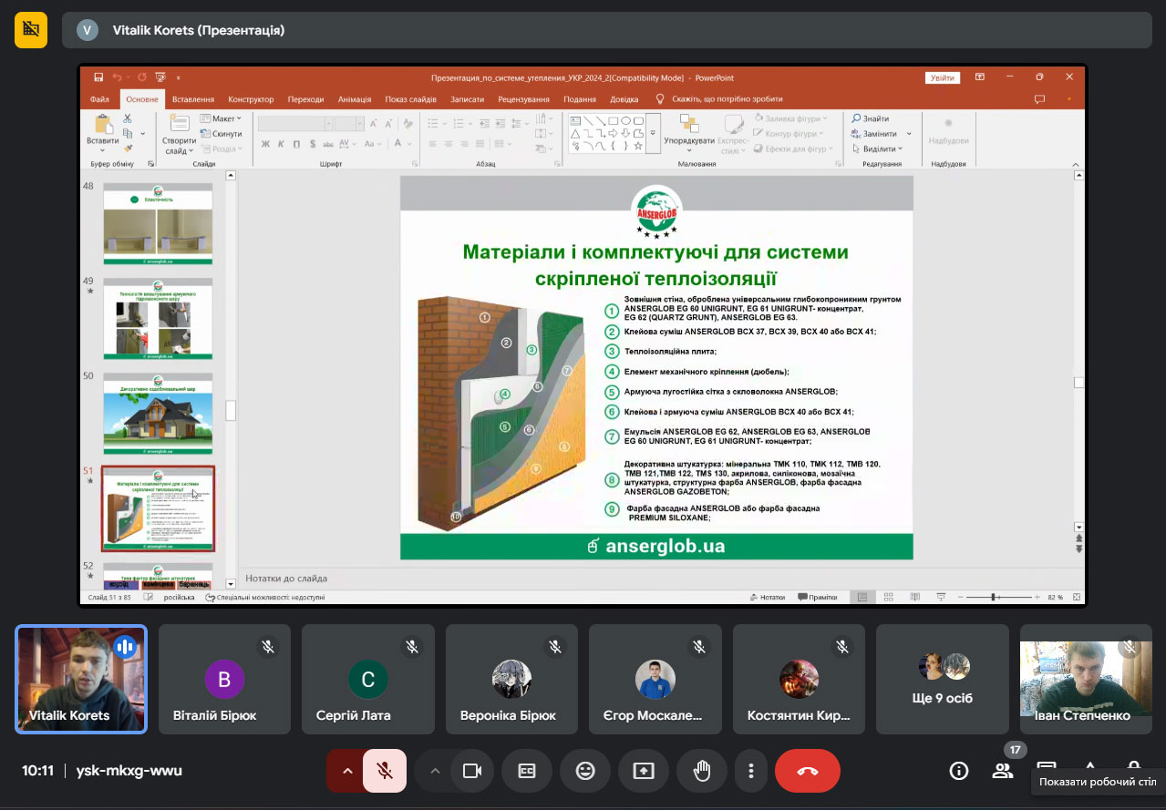Click the yellow presentation-off icon at top left
This screenshot has height=810, width=1166.
click(31, 29)
